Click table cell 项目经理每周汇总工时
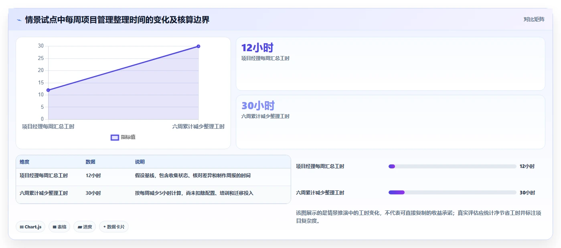 pyautogui.click(x=44, y=176)
